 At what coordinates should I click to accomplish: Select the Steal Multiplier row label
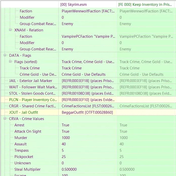click(27, 169)
